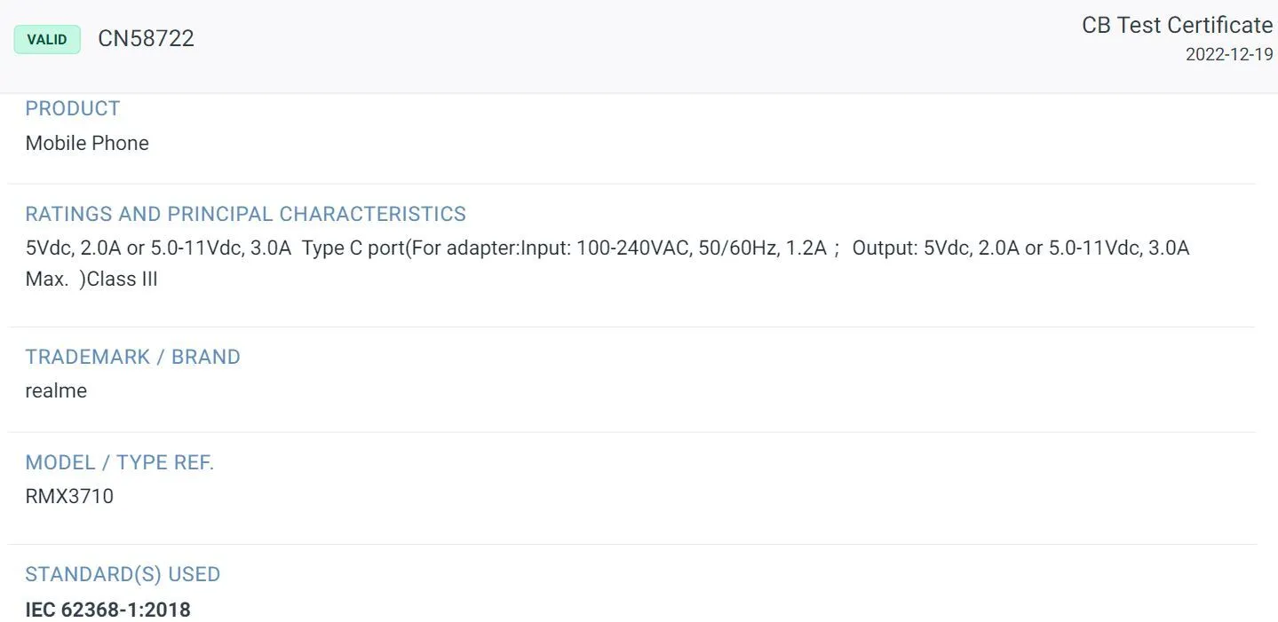Click the MODEL / TYPE REF. heading
This screenshot has height=622, width=1278.
(119, 462)
